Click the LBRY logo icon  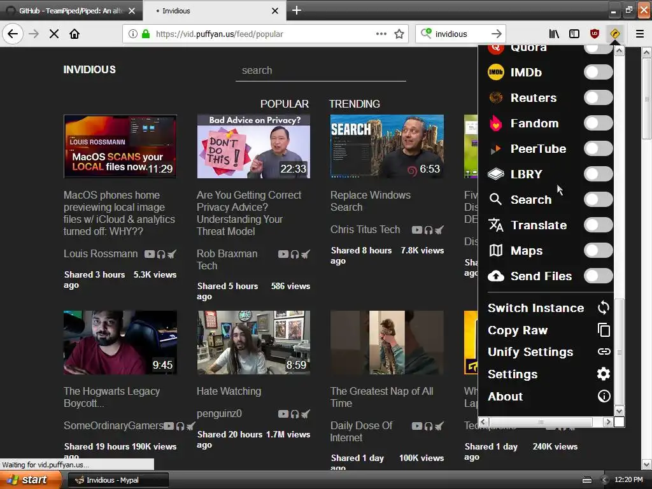click(495, 174)
